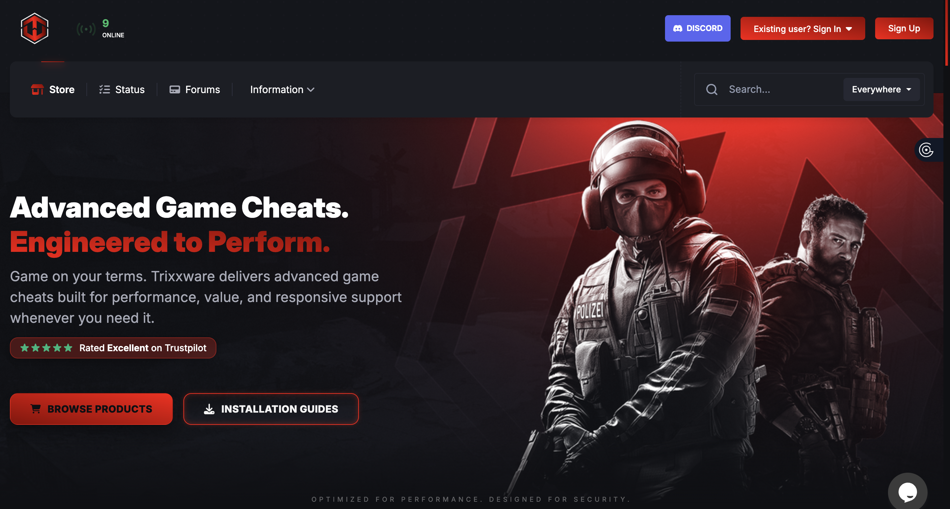The image size is (950, 509).
Task: Click the red Store shop icon
Action: tap(37, 89)
